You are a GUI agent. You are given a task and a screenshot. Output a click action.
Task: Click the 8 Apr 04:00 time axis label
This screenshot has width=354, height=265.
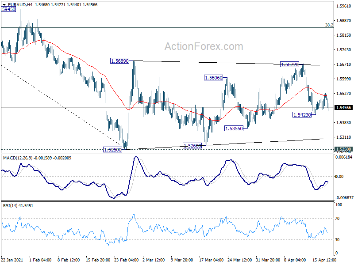point(295,260)
